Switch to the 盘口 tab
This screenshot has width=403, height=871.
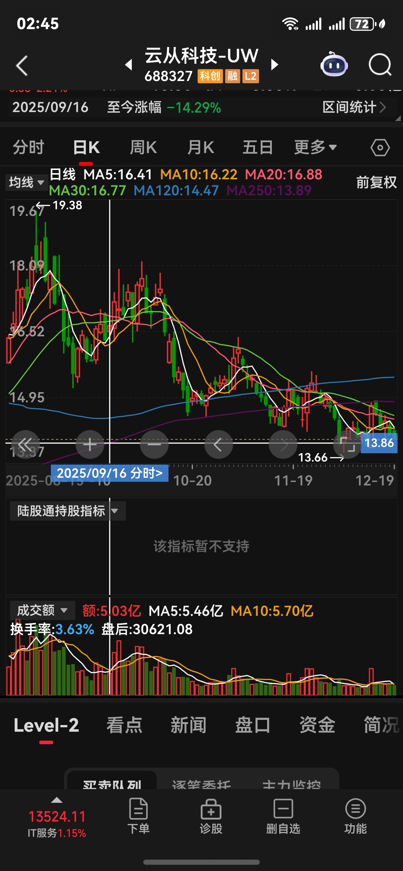coord(253,725)
